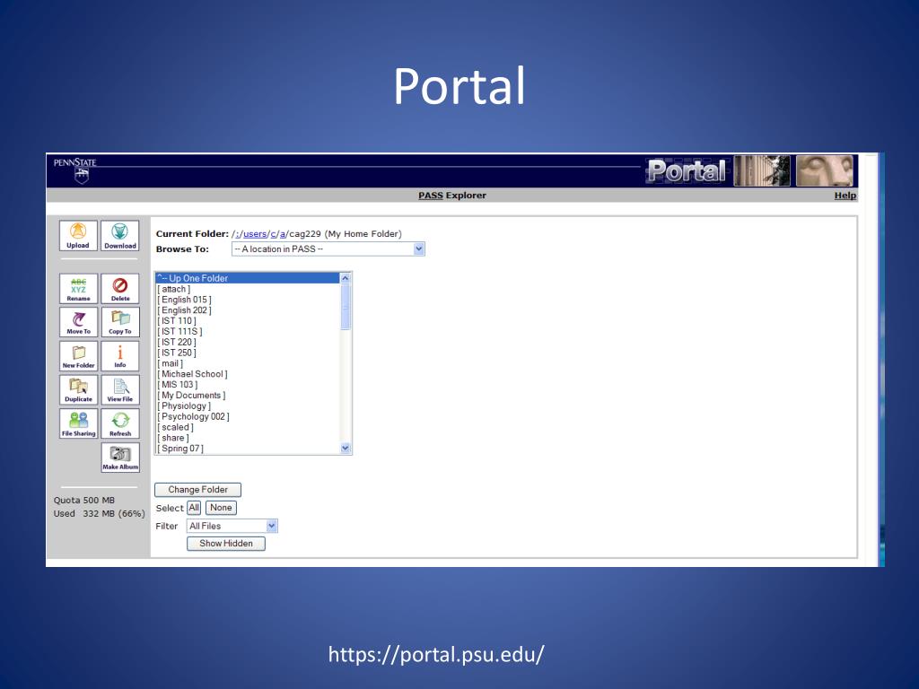Image resolution: width=919 pixels, height=689 pixels.
Task: Click the Make Album camera icon
Action: (120, 458)
